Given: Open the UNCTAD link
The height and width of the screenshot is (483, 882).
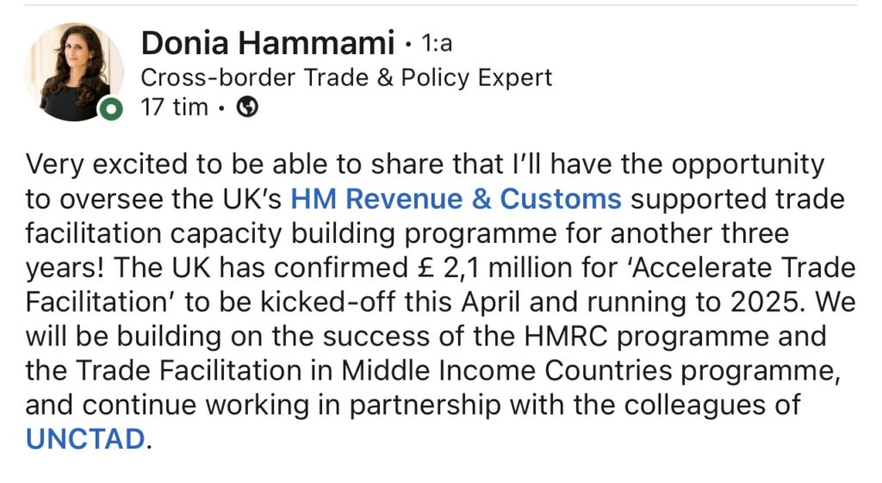Looking at the screenshot, I should coord(85,439).
